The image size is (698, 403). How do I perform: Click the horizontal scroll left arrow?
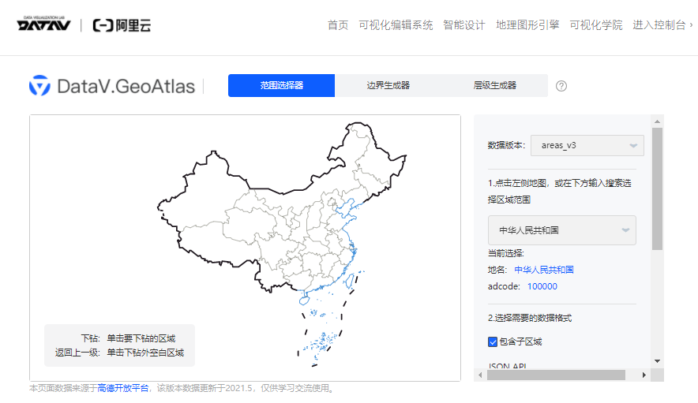[480, 375]
